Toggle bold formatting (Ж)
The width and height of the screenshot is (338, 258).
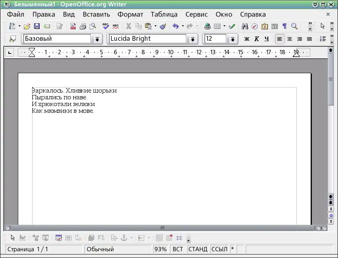pos(247,39)
